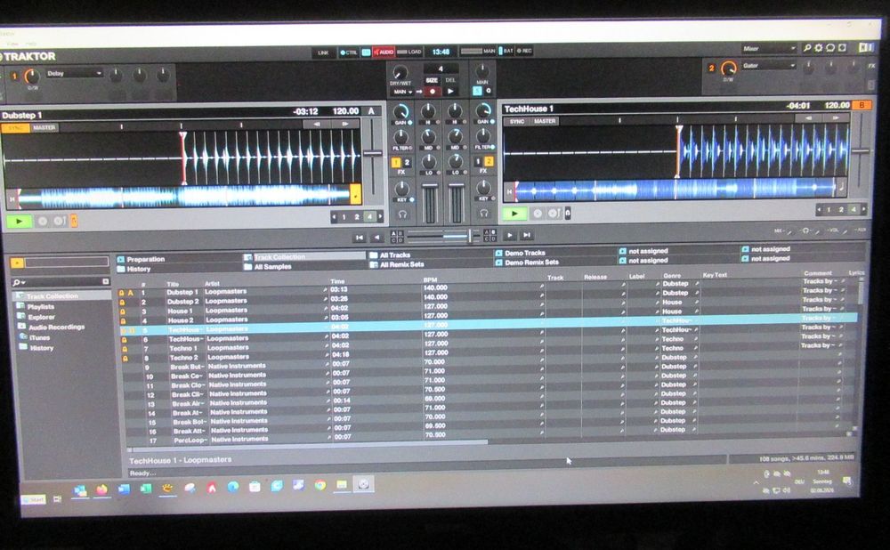The image size is (890, 550).
Task: Open the Demo Tracks favorite folder
Action: coord(524,253)
